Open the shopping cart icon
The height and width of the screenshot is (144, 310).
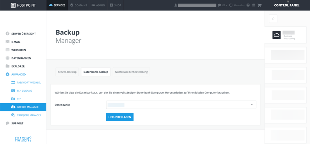click(260, 5)
